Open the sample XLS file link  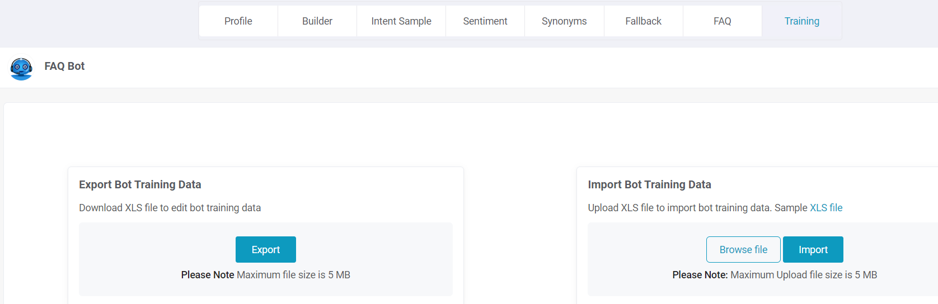[x=826, y=208]
